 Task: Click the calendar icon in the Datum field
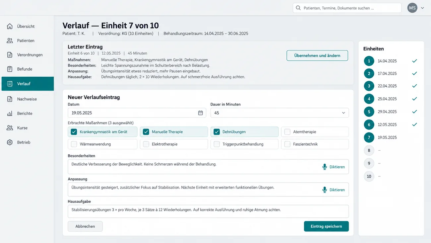tap(200, 113)
